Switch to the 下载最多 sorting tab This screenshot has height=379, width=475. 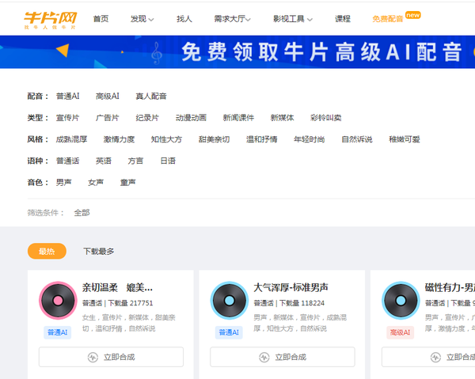pos(99,252)
